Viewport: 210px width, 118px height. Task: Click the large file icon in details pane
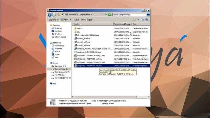click(53, 102)
